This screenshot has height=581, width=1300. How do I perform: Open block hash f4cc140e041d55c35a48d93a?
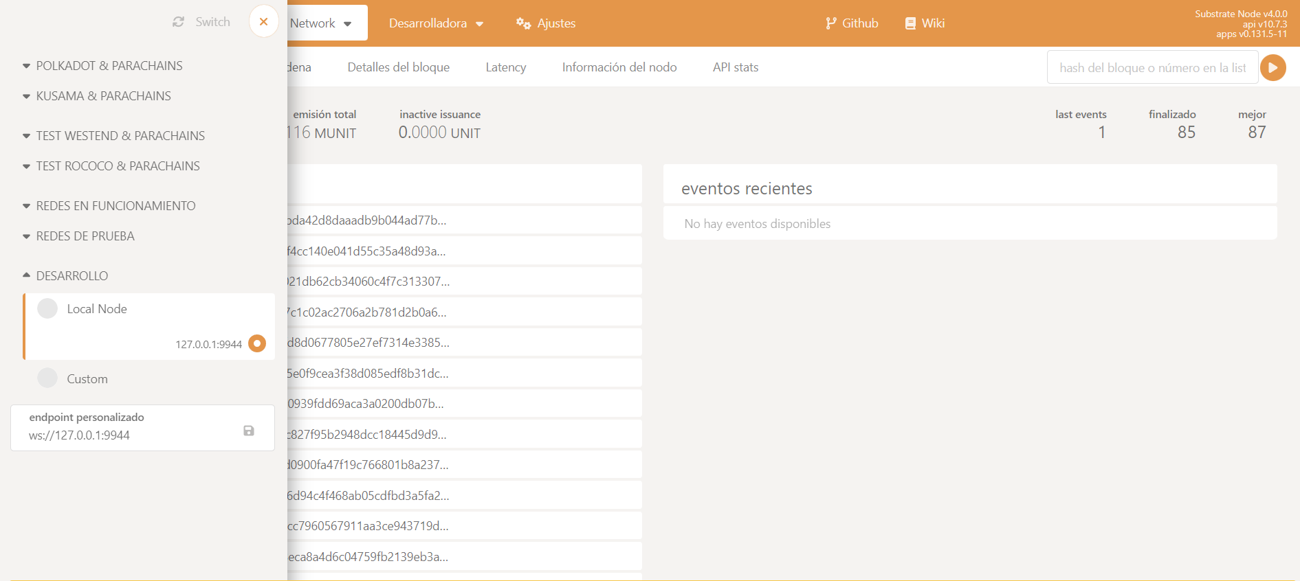point(366,251)
